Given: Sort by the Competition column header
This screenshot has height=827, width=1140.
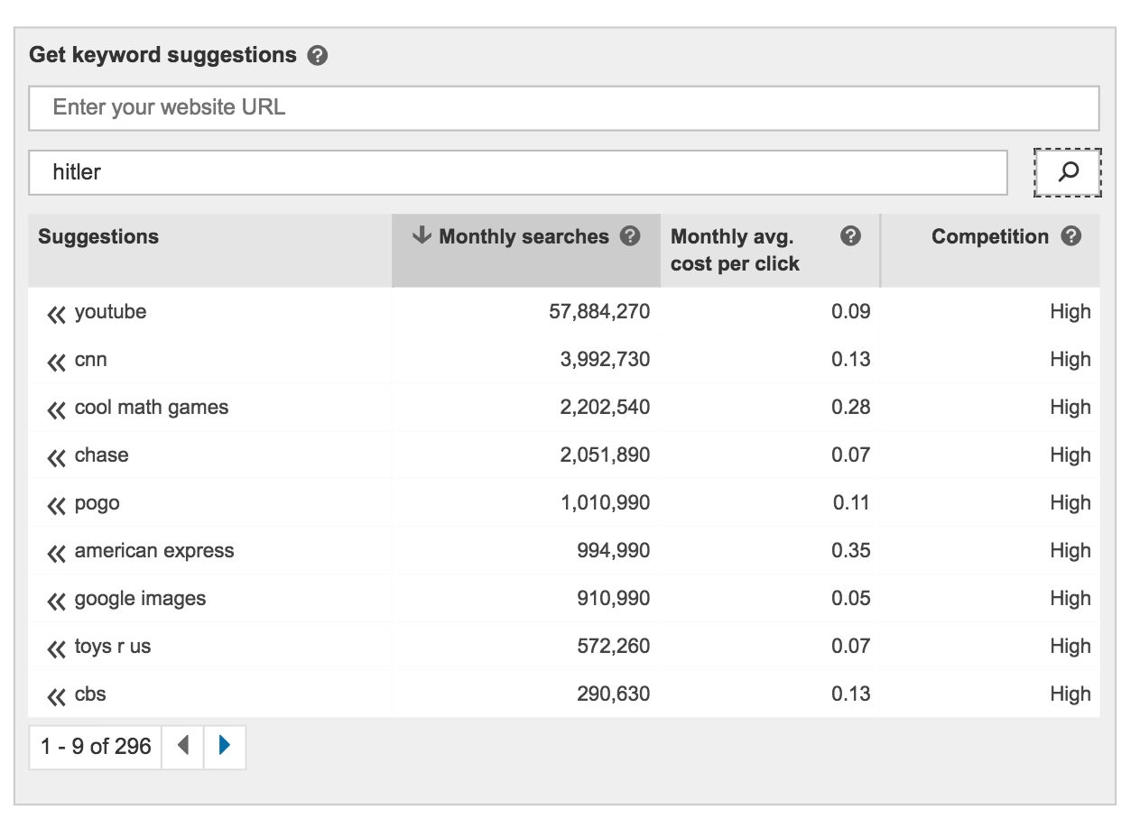Looking at the screenshot, I should pyautogui.click(x=990, y=250).
